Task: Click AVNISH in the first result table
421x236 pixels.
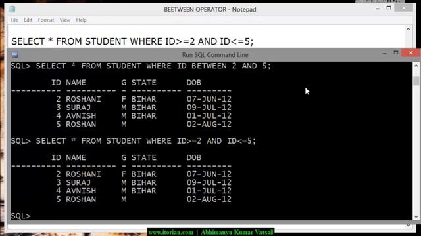Action: [x=81, y=116]
